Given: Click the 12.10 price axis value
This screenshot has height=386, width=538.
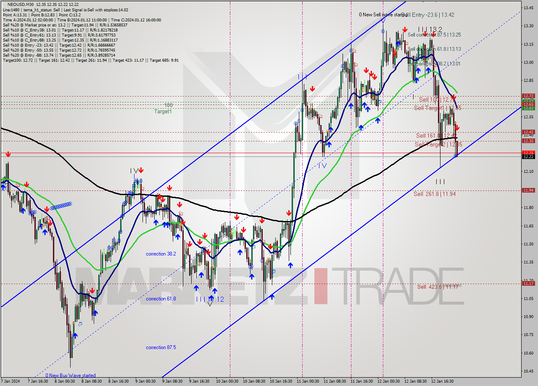Looking at the screenshot, I should tap(528, 171).
